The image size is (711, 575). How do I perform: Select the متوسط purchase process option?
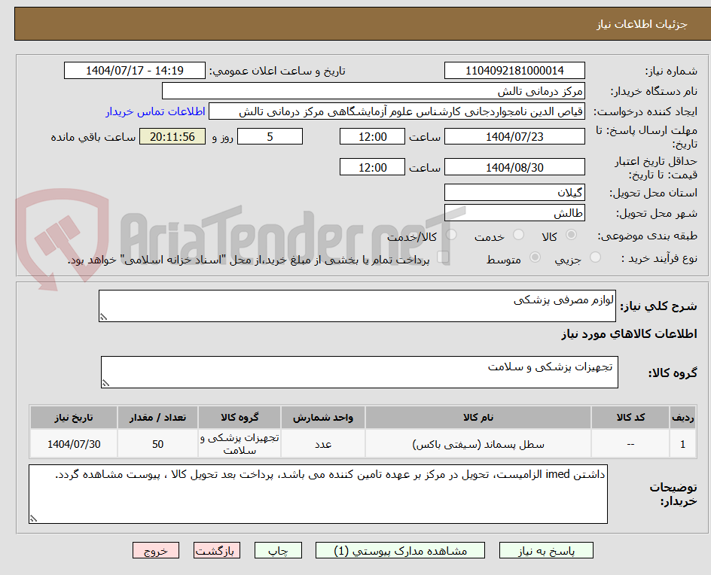535,257
